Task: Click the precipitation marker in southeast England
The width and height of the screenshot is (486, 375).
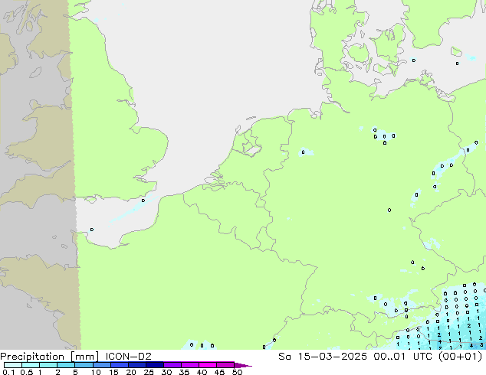Action: 143,201
